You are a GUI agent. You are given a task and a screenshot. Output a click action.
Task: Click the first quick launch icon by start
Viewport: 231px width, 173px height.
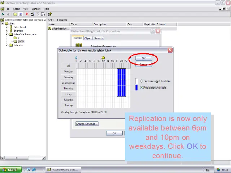click(x=29, y=169)
